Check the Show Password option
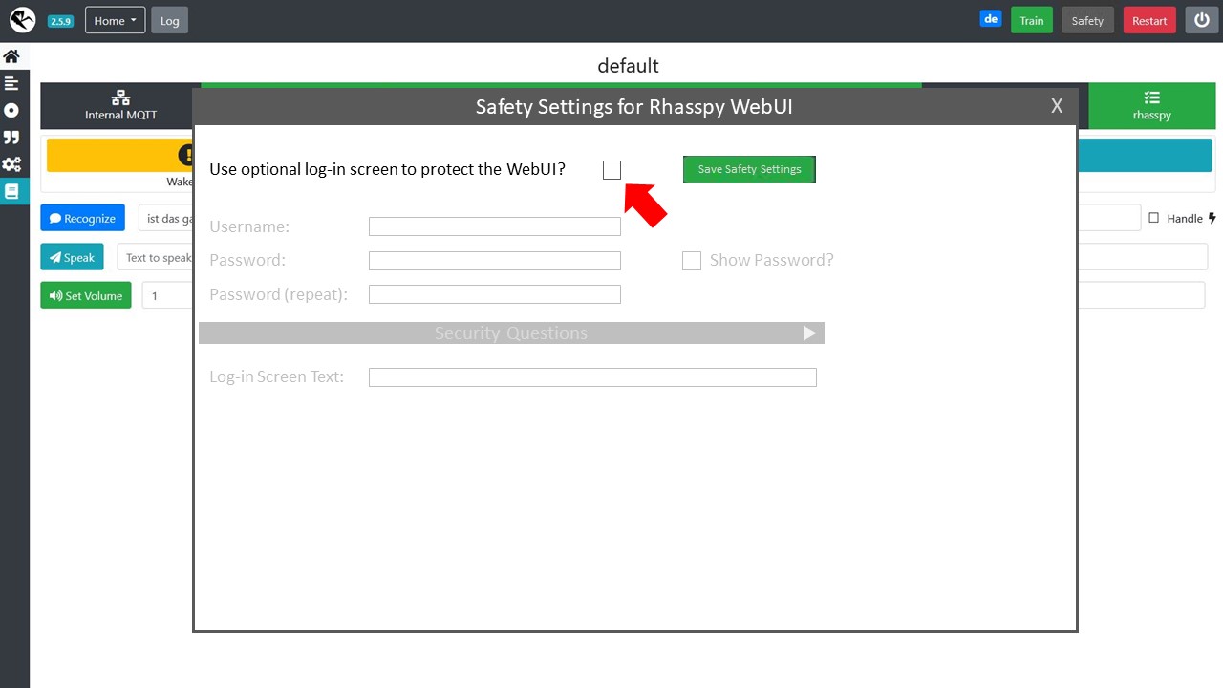1223x688 pixels. click(692, 260)
